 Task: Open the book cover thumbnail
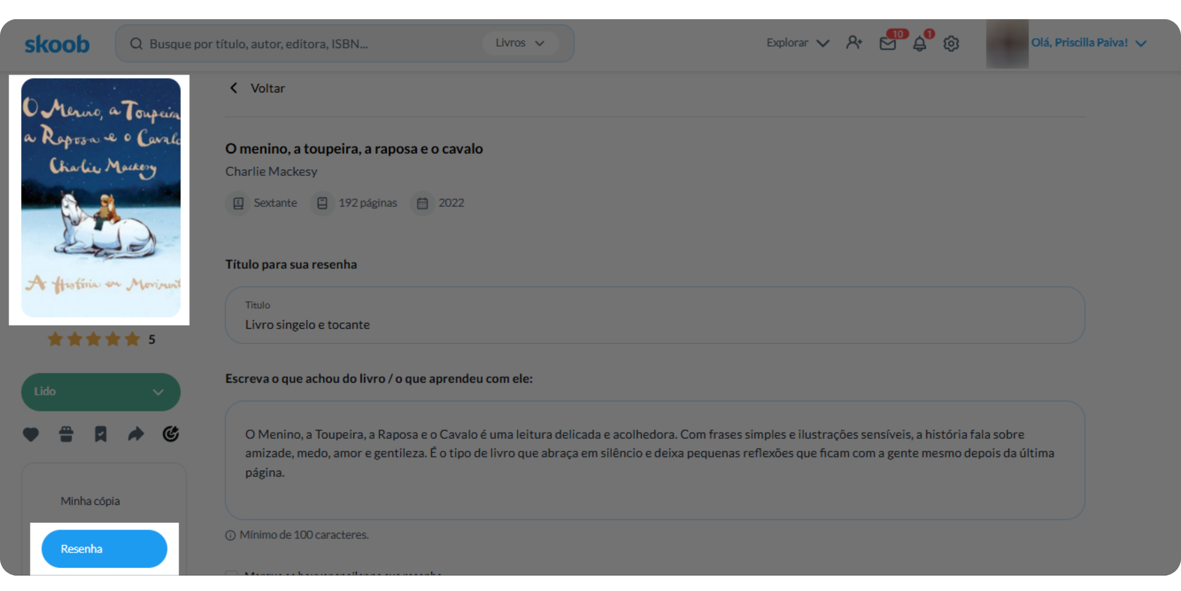pyautogui.click(x=101, y=197)
